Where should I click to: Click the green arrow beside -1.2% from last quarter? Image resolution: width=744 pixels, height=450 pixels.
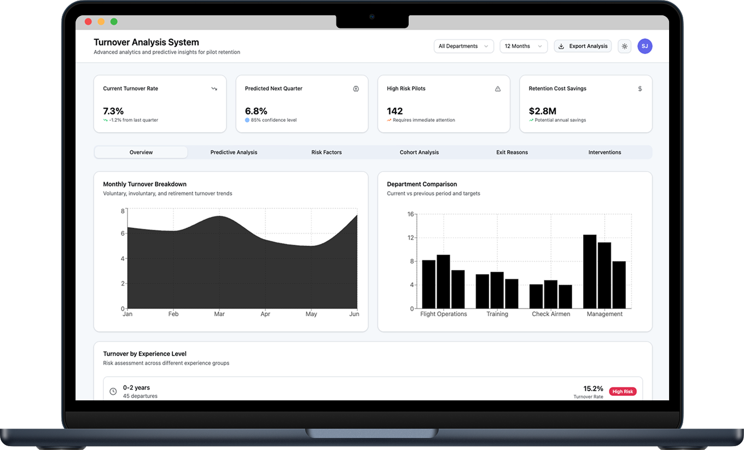(x=106, y=120)
